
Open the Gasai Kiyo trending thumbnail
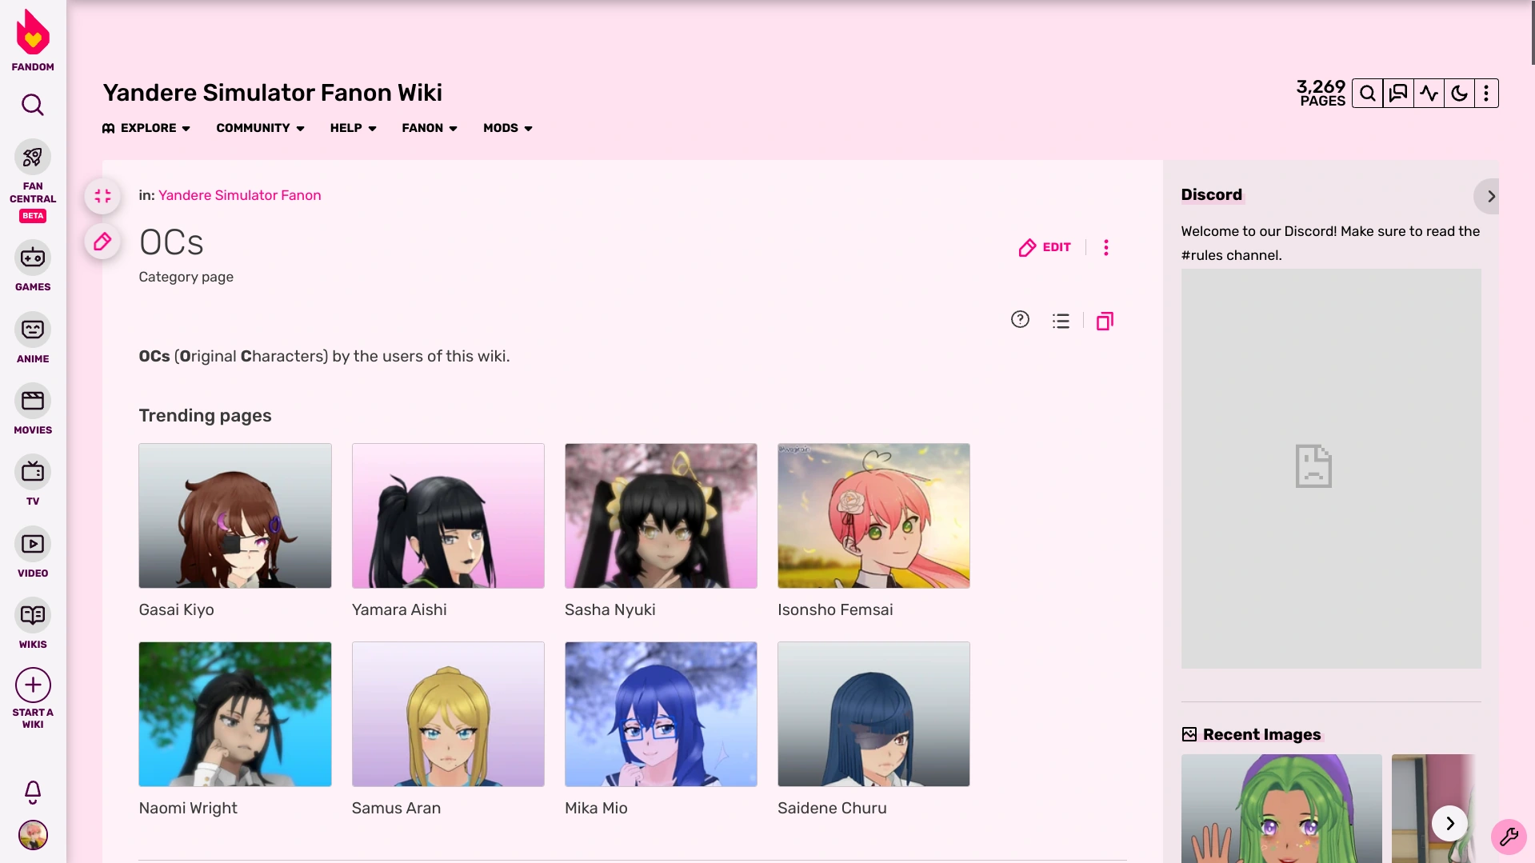234,515
